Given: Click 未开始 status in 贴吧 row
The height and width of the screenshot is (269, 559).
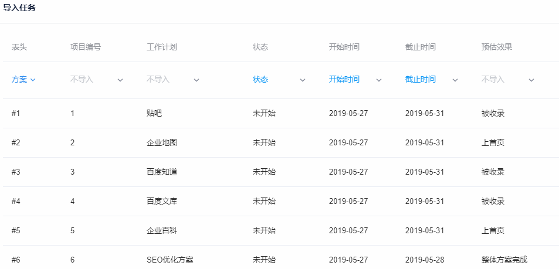Looking at the screenshot, I should pyautogui.click(x=264, y=114).
